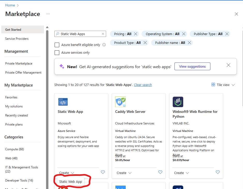Favorite Websoft9 Web Runtime with heart icon
Screen dimensions: 243x189
pos(218,172)
